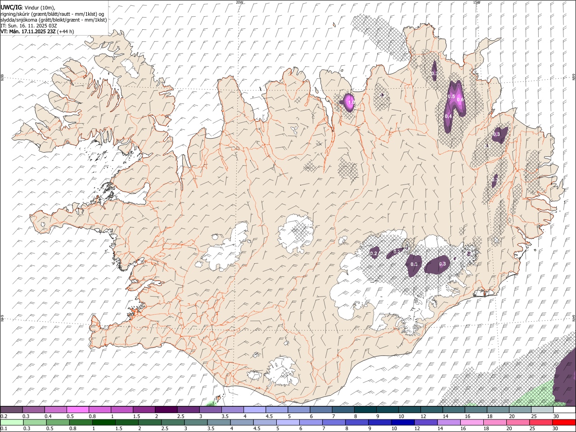Click the pale green 0.1 legend swatch
This screenshot has width=576, height=432.
click(13, 422)
